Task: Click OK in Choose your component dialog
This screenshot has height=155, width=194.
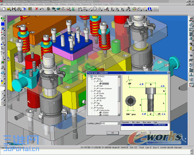Action: [113, 133]
